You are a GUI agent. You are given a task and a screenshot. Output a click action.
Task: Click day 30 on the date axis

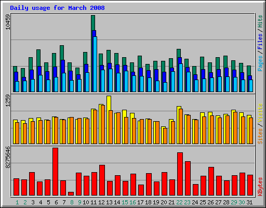[242, 202]
